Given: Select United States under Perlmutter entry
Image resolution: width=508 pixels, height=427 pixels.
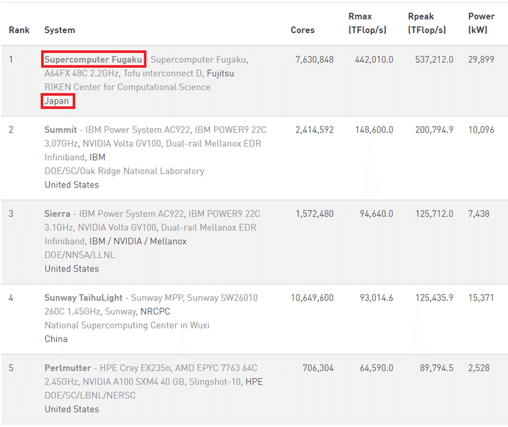Looking at the screenshot, I should click(x=72, y=409).
